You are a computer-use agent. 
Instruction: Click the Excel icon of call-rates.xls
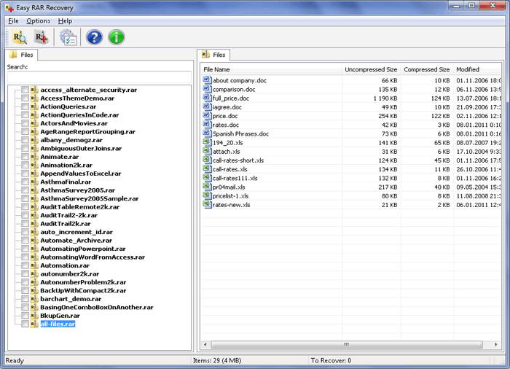207,168
